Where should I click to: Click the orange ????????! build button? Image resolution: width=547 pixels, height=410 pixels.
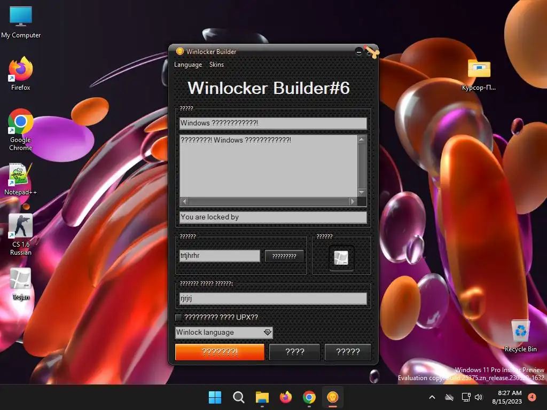220,352
